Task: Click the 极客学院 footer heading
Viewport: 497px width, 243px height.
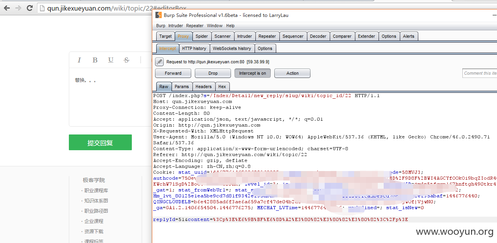Action: 94,180
